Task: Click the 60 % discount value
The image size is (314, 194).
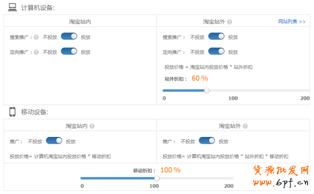Action: (200, 78)
